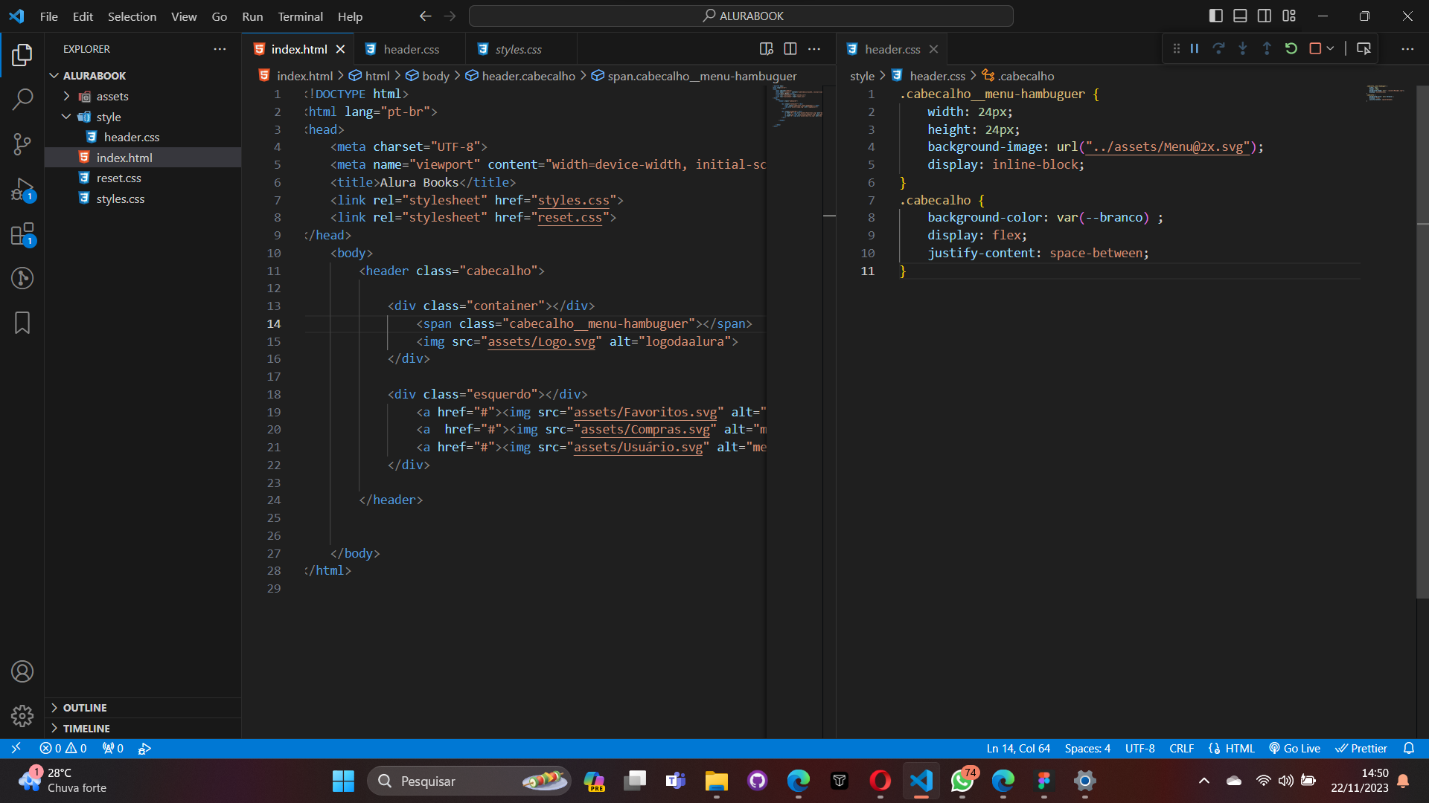The width and height of the screenshot is (1429, 803).
Task: Open Customize Layout button
Action: 1289,16
